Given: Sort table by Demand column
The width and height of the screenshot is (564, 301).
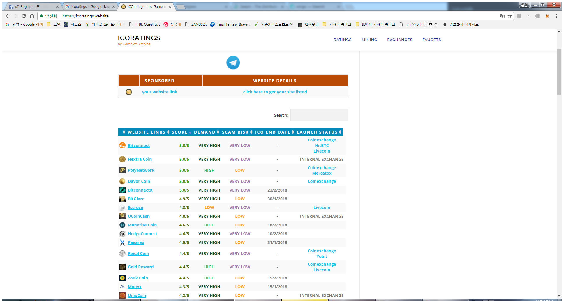Looking at the screenshot, I should (207, 132).
